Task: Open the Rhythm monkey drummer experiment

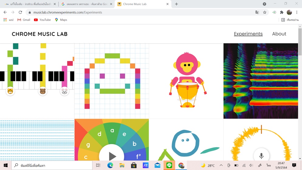Action: coord(186,81)
